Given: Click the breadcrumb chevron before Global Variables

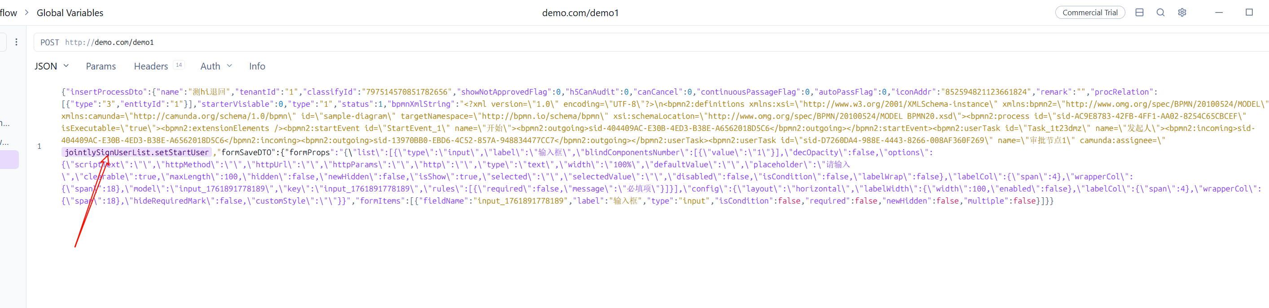Looking at the screenshot, I should (26, 13).
